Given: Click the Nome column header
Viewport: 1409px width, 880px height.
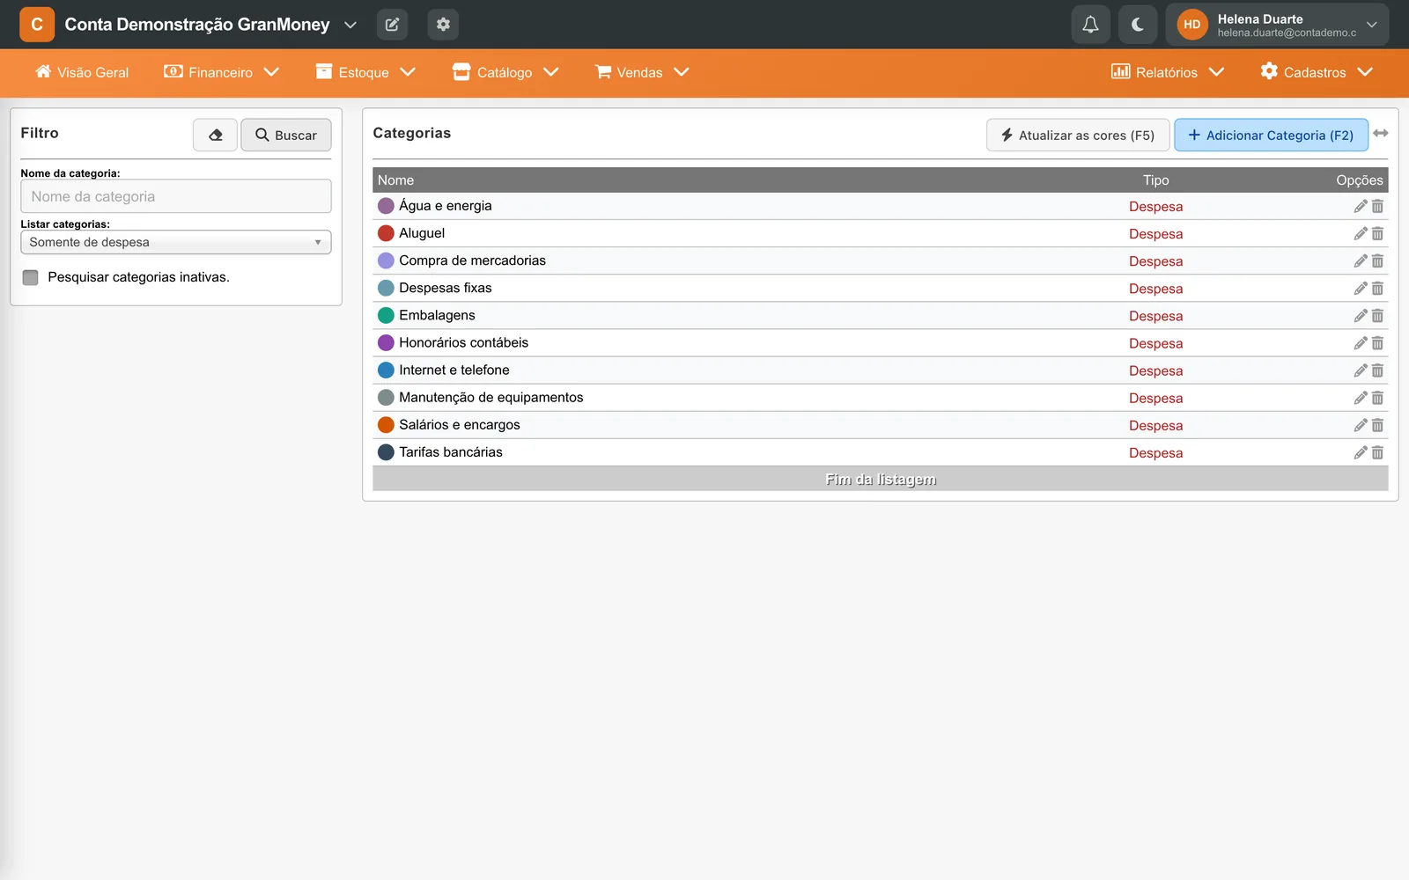Looking at the screenshot, I should [x=395, y=180].
